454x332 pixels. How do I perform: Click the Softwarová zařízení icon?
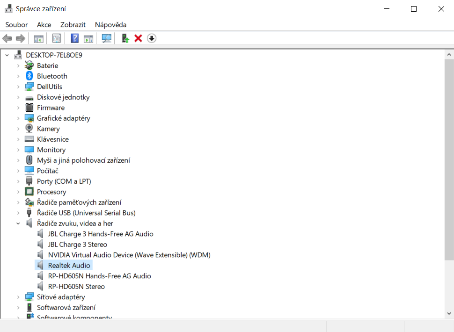[29, 307]
